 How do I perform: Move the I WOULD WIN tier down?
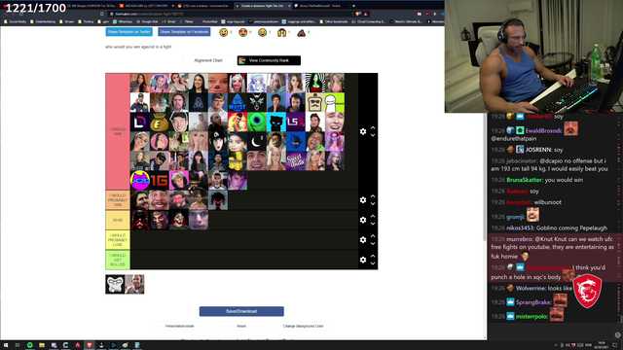tap(373, 135)
